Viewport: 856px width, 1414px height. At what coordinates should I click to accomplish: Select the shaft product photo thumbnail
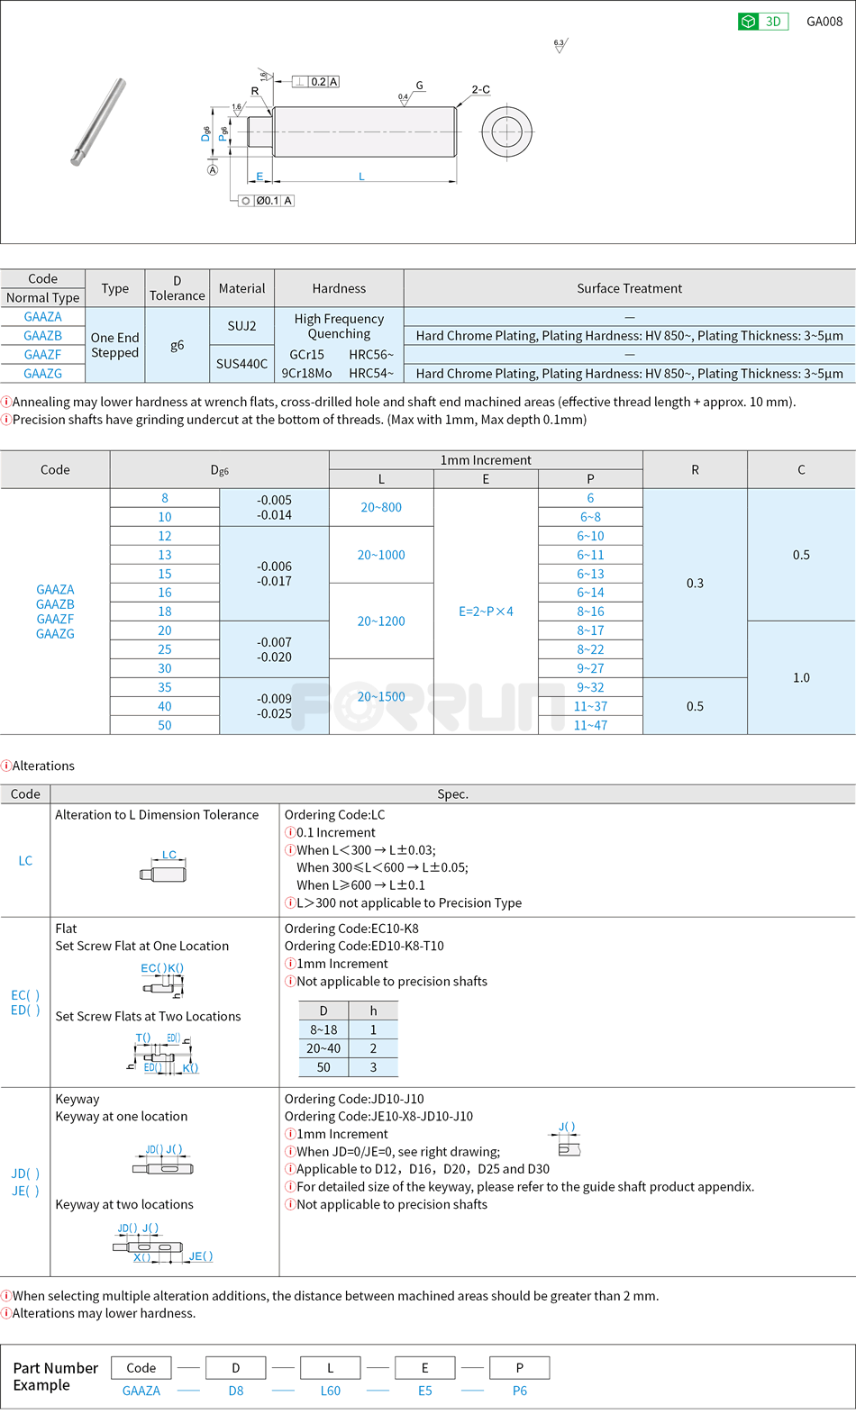click(98, 122)
